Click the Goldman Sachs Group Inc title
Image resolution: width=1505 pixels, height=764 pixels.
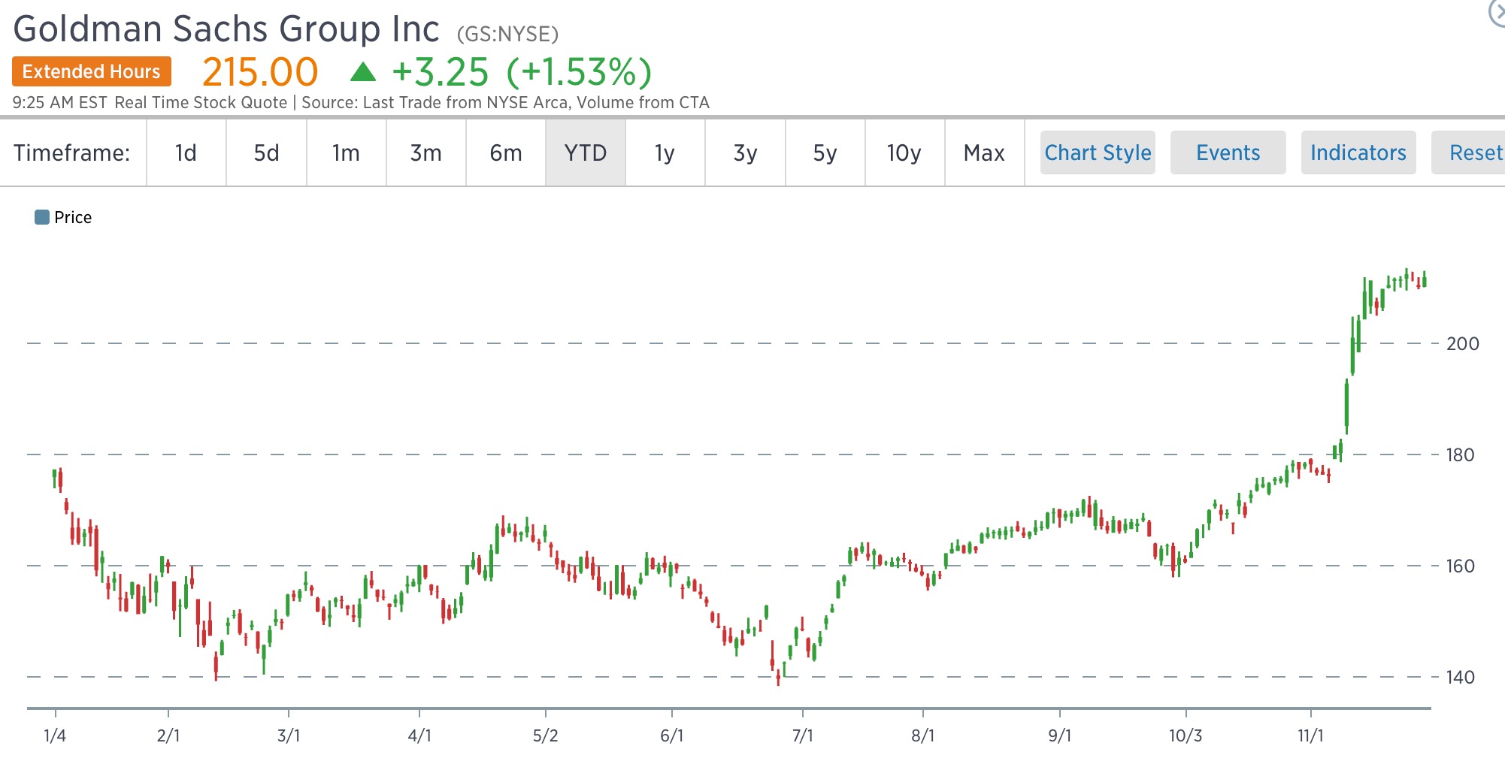[x=226, y=29]
